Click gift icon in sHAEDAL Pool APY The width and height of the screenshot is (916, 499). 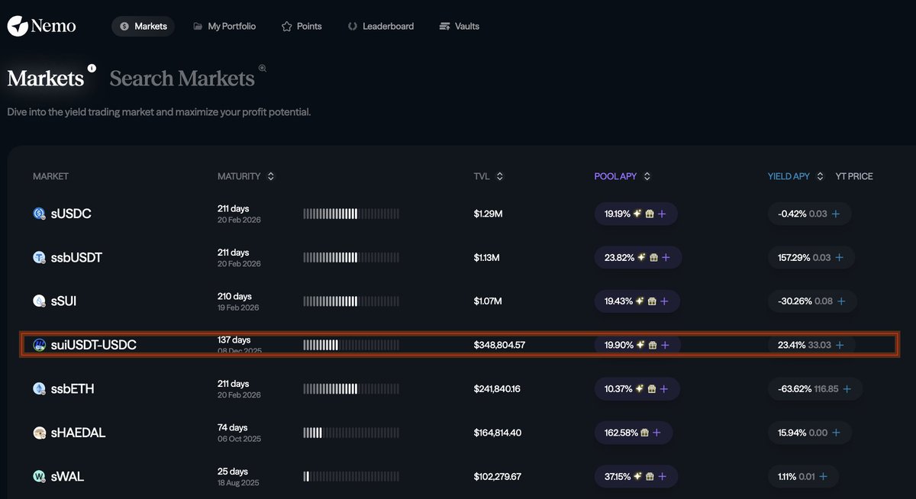coord(645,433)
